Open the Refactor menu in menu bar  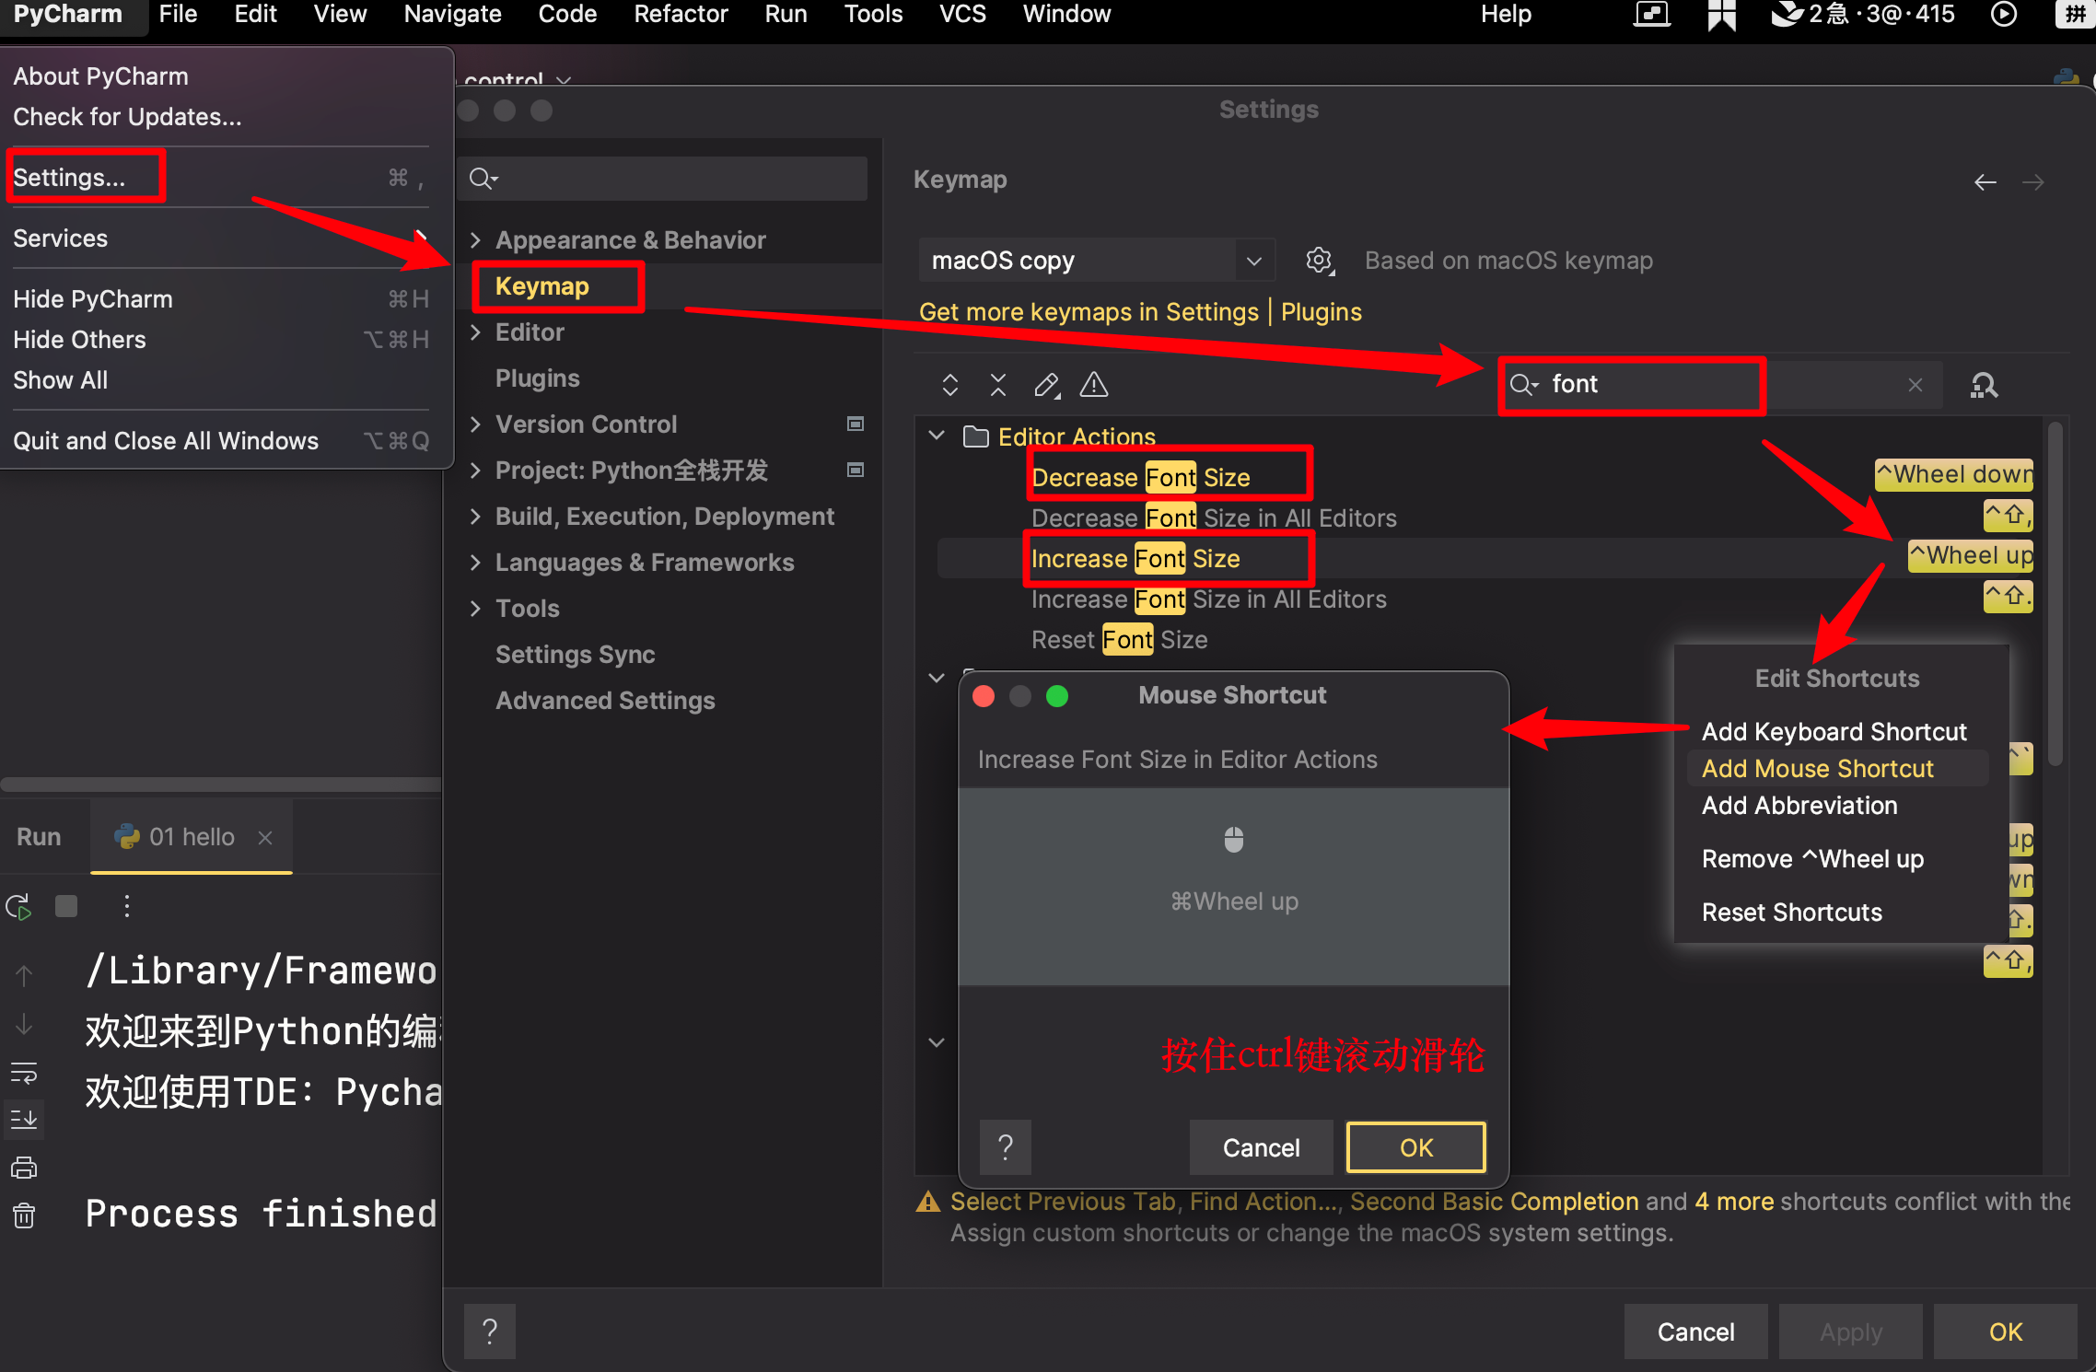tap(681, 15)
